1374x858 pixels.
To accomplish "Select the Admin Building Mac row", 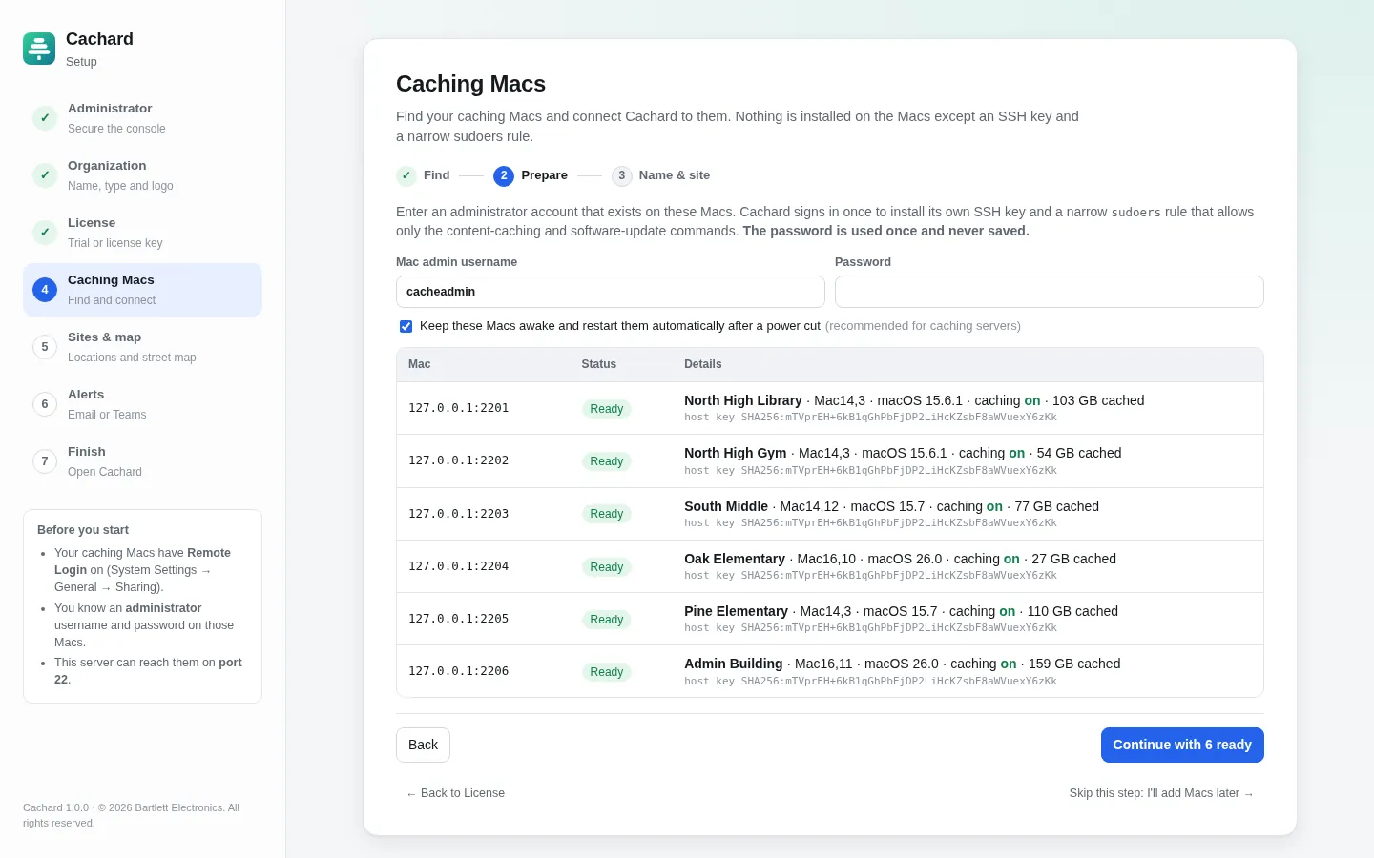I will pos(830,671).
